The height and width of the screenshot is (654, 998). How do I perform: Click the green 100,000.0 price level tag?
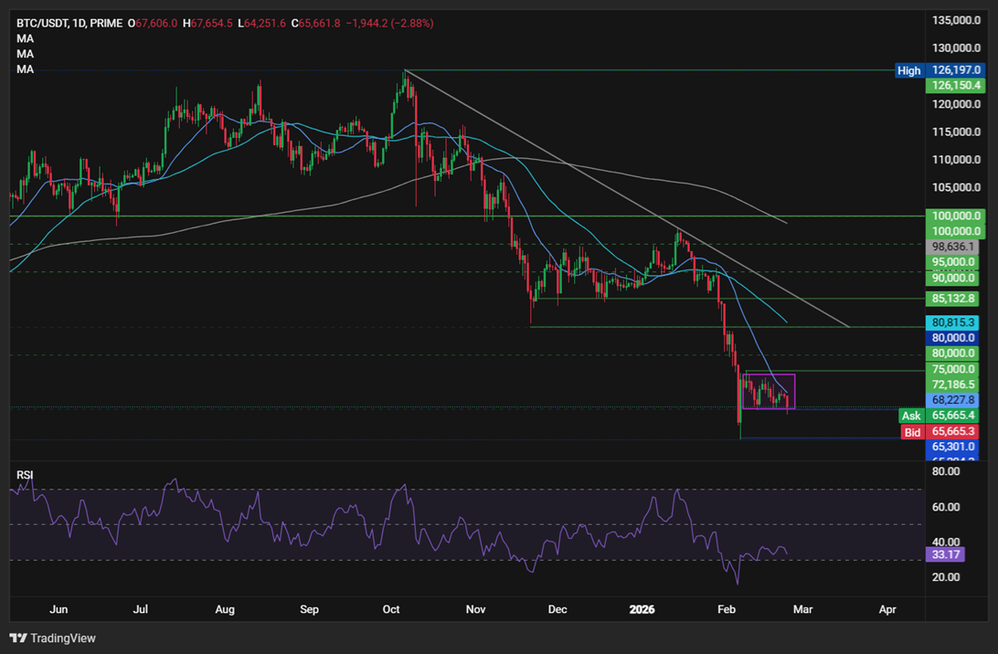pos(954,216)
